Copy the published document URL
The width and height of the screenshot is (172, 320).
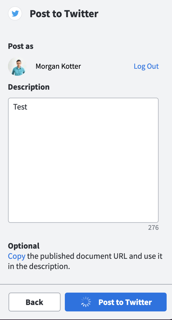pos(17,256)
